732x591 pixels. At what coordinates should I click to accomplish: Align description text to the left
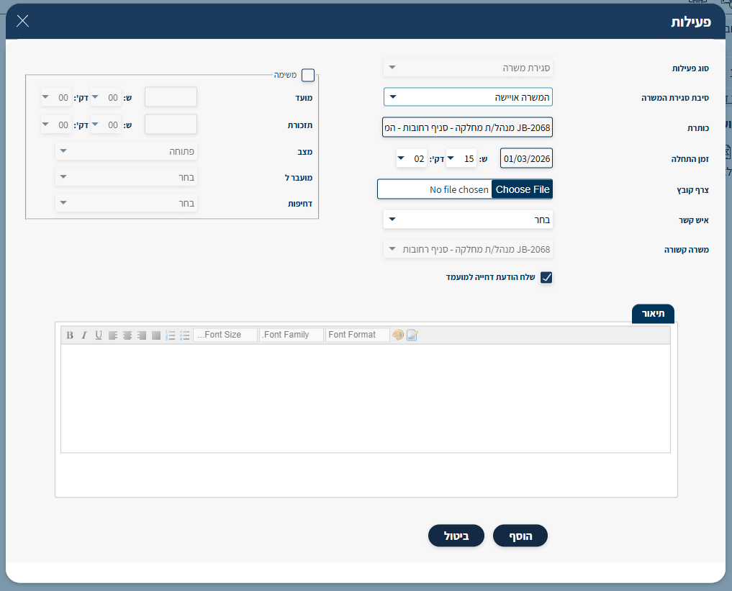[x=113, y=335]
